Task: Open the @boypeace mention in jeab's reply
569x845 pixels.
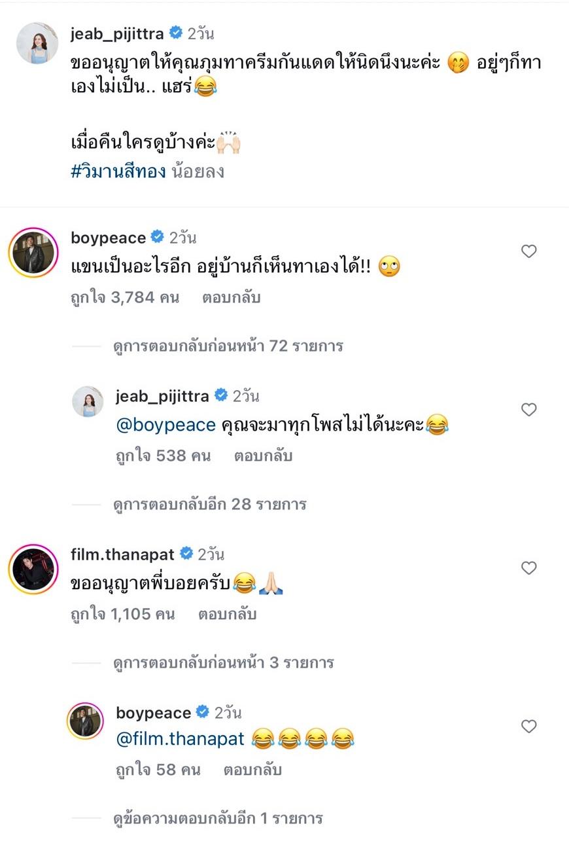Action: (165, 425)
